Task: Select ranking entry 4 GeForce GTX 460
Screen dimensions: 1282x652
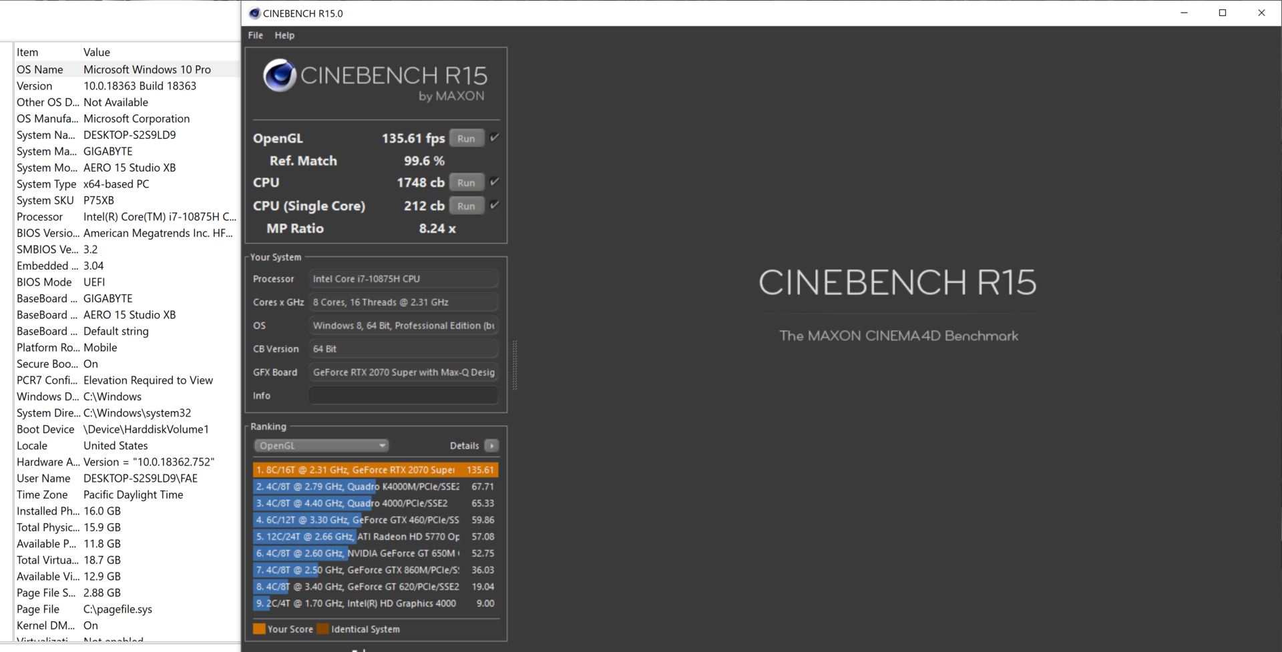Action: [x=375, y=520]
